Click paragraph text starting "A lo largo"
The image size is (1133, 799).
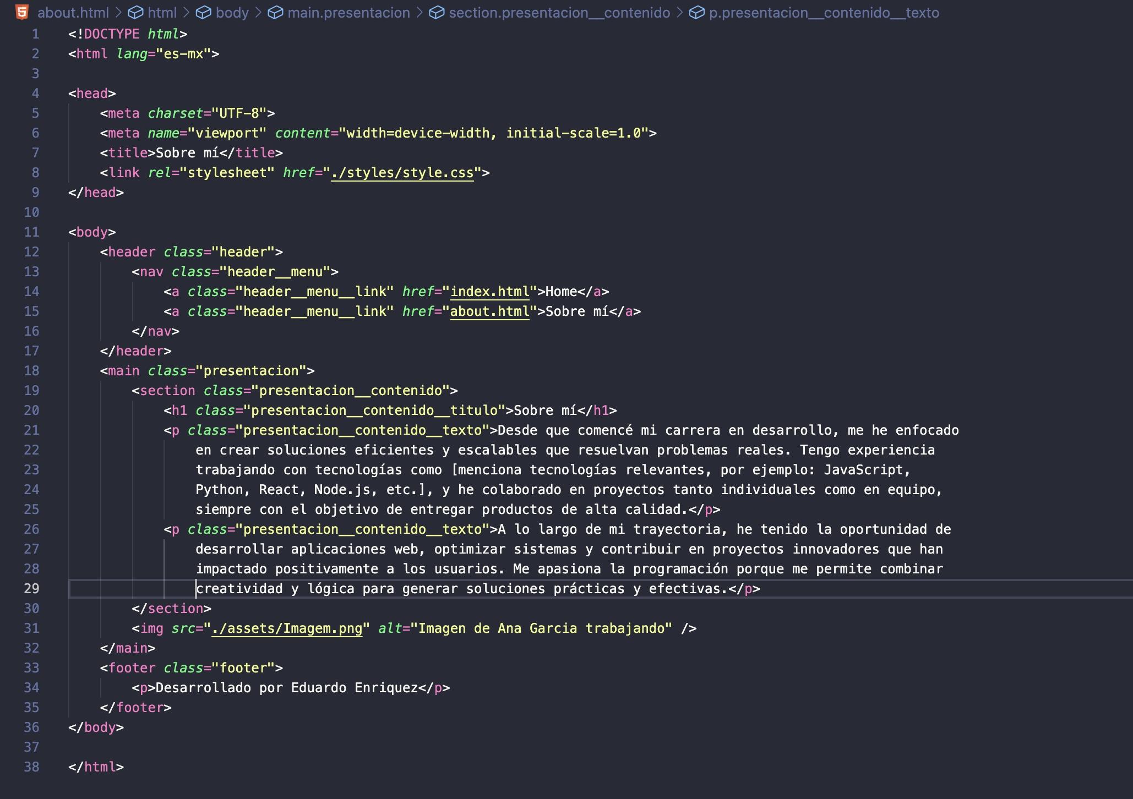[x=724, y=529]
